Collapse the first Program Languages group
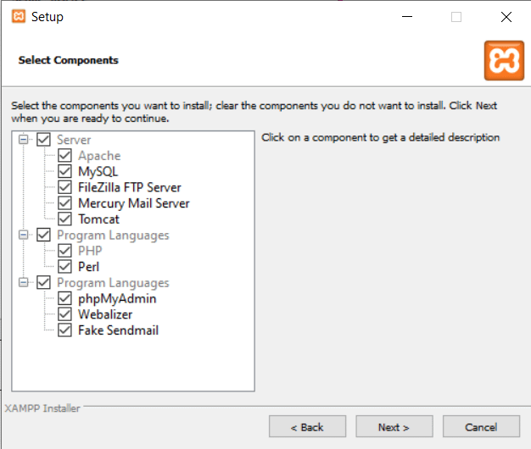The width and height of the screenshot is (531, 449). tap(24, 236)
